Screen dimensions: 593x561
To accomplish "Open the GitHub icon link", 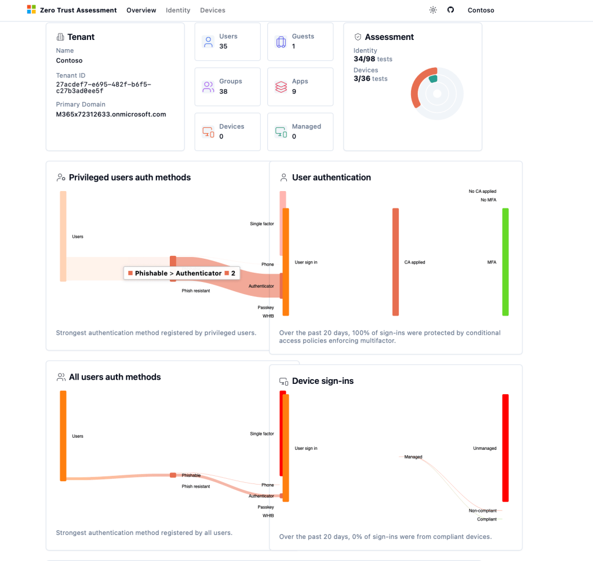I will click(x=450, y=10).
